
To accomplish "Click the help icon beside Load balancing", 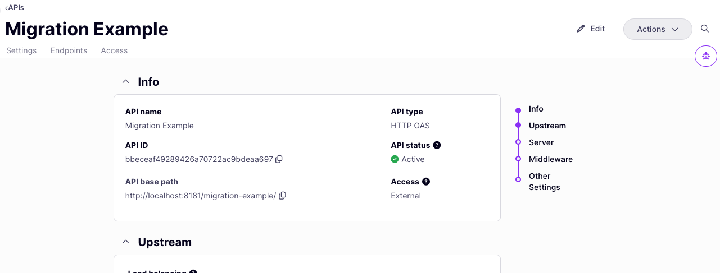I will 193,272.
